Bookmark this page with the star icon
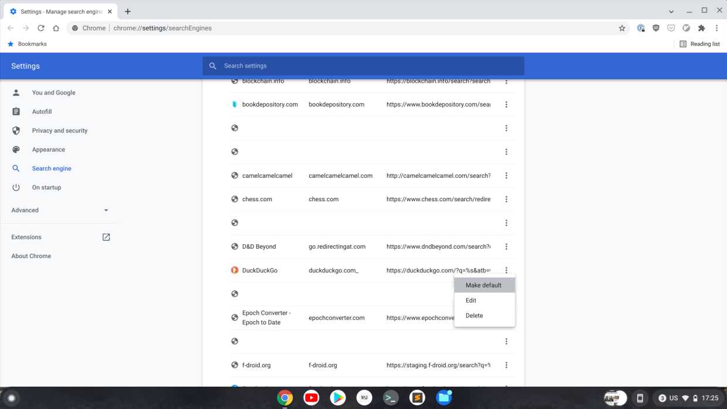727x409 pixels. 621,28
